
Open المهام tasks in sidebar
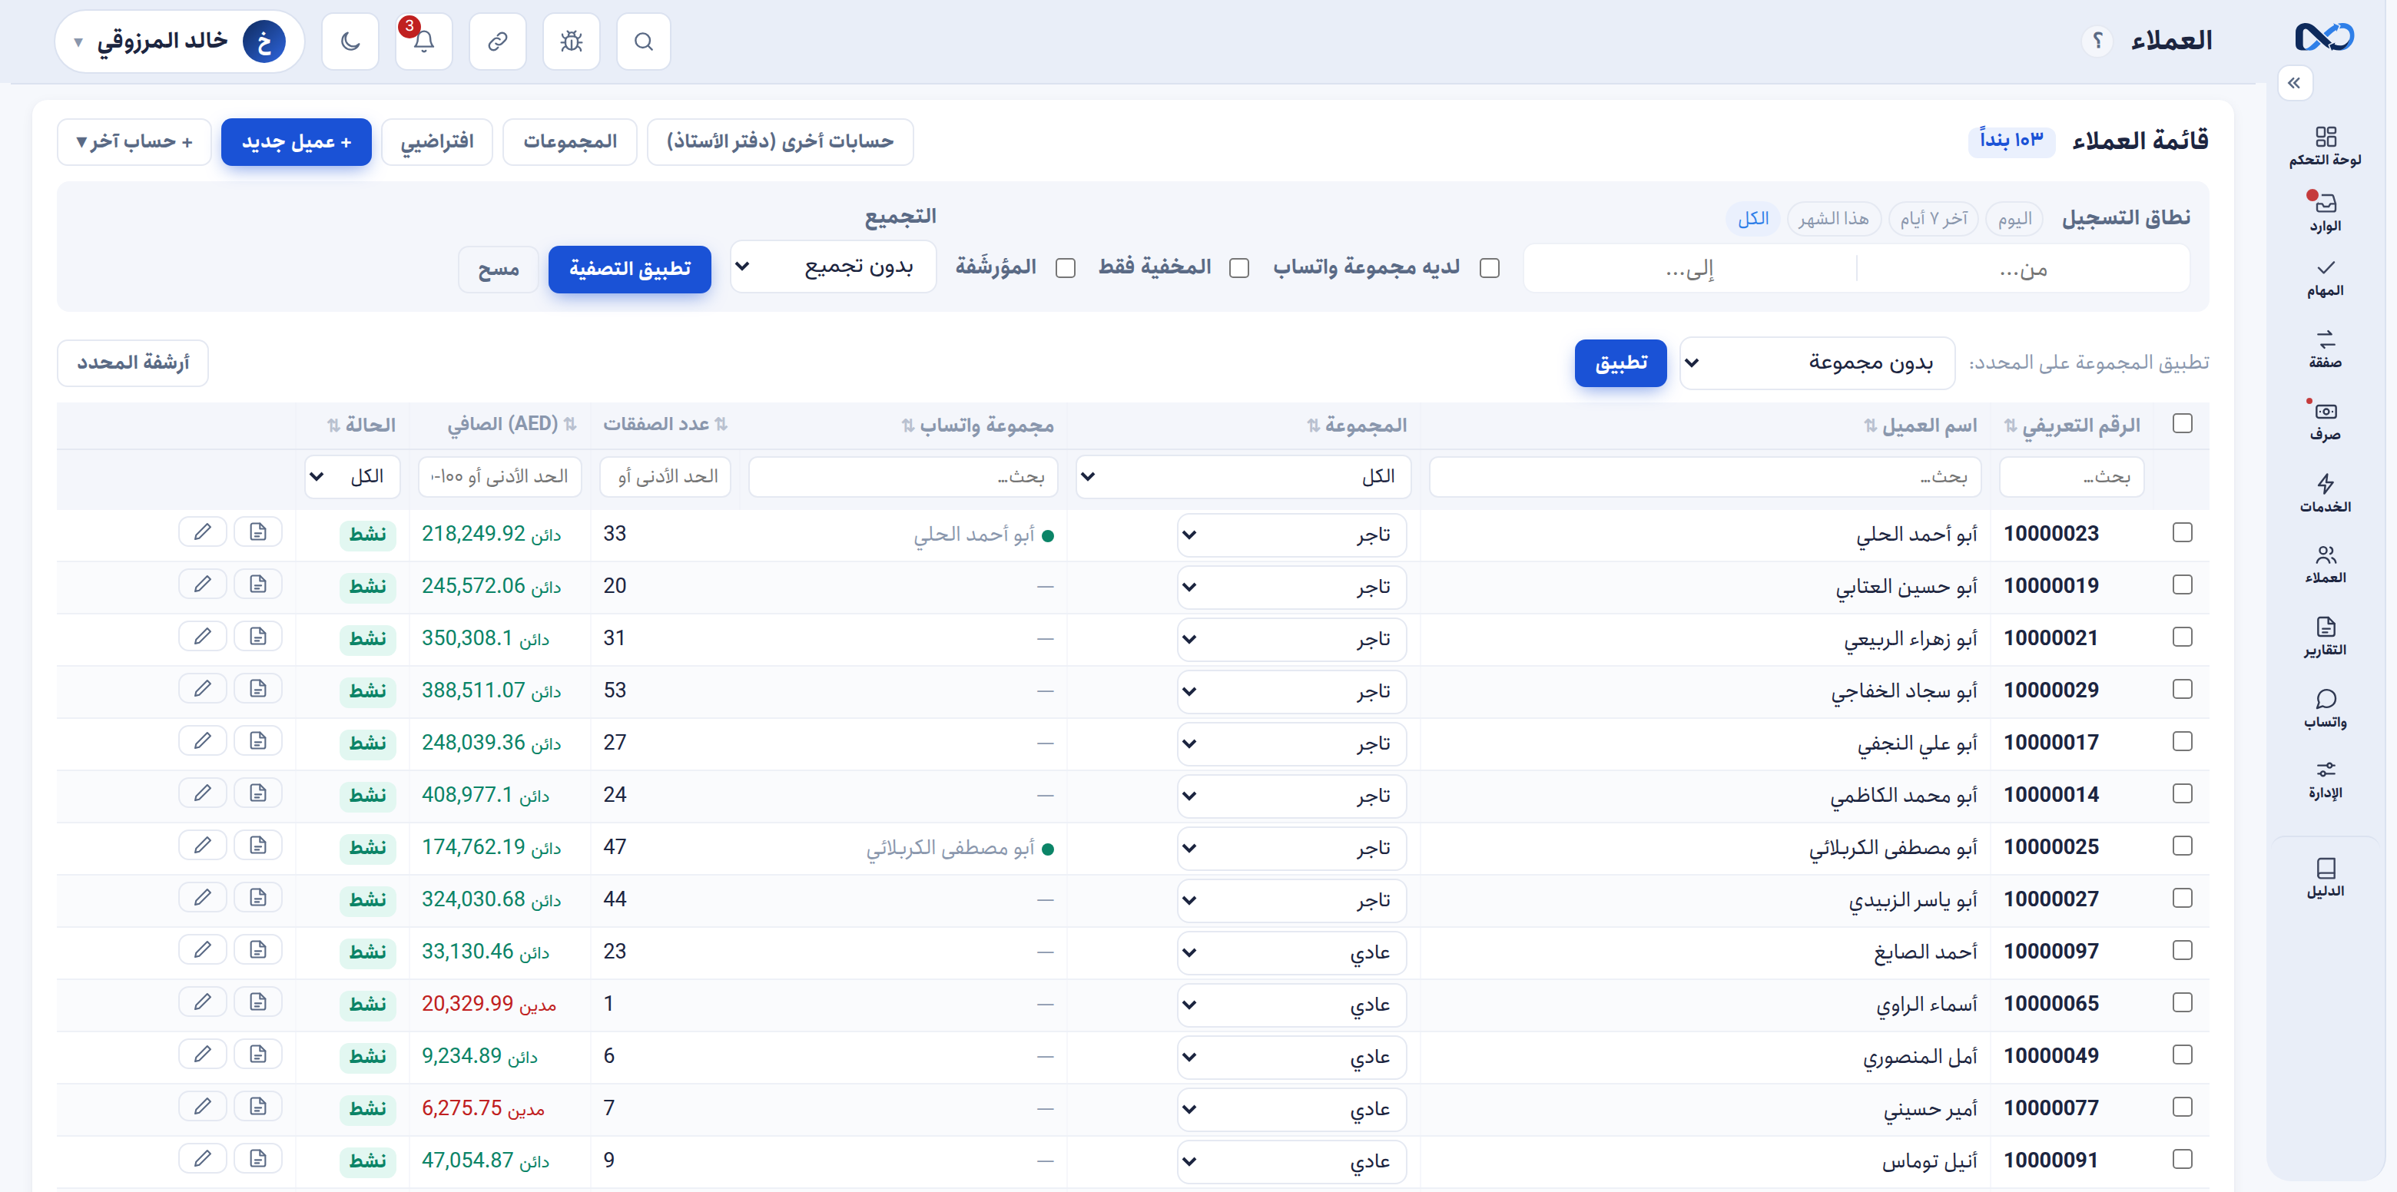click(2325, 278)
